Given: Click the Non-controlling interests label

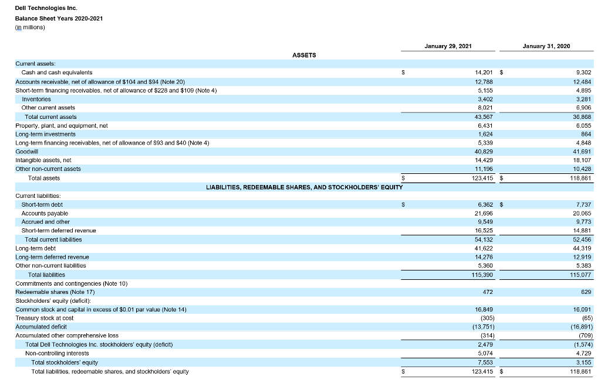Looking at the screenshot, I should pyautogui.click(x=57, y=353).
